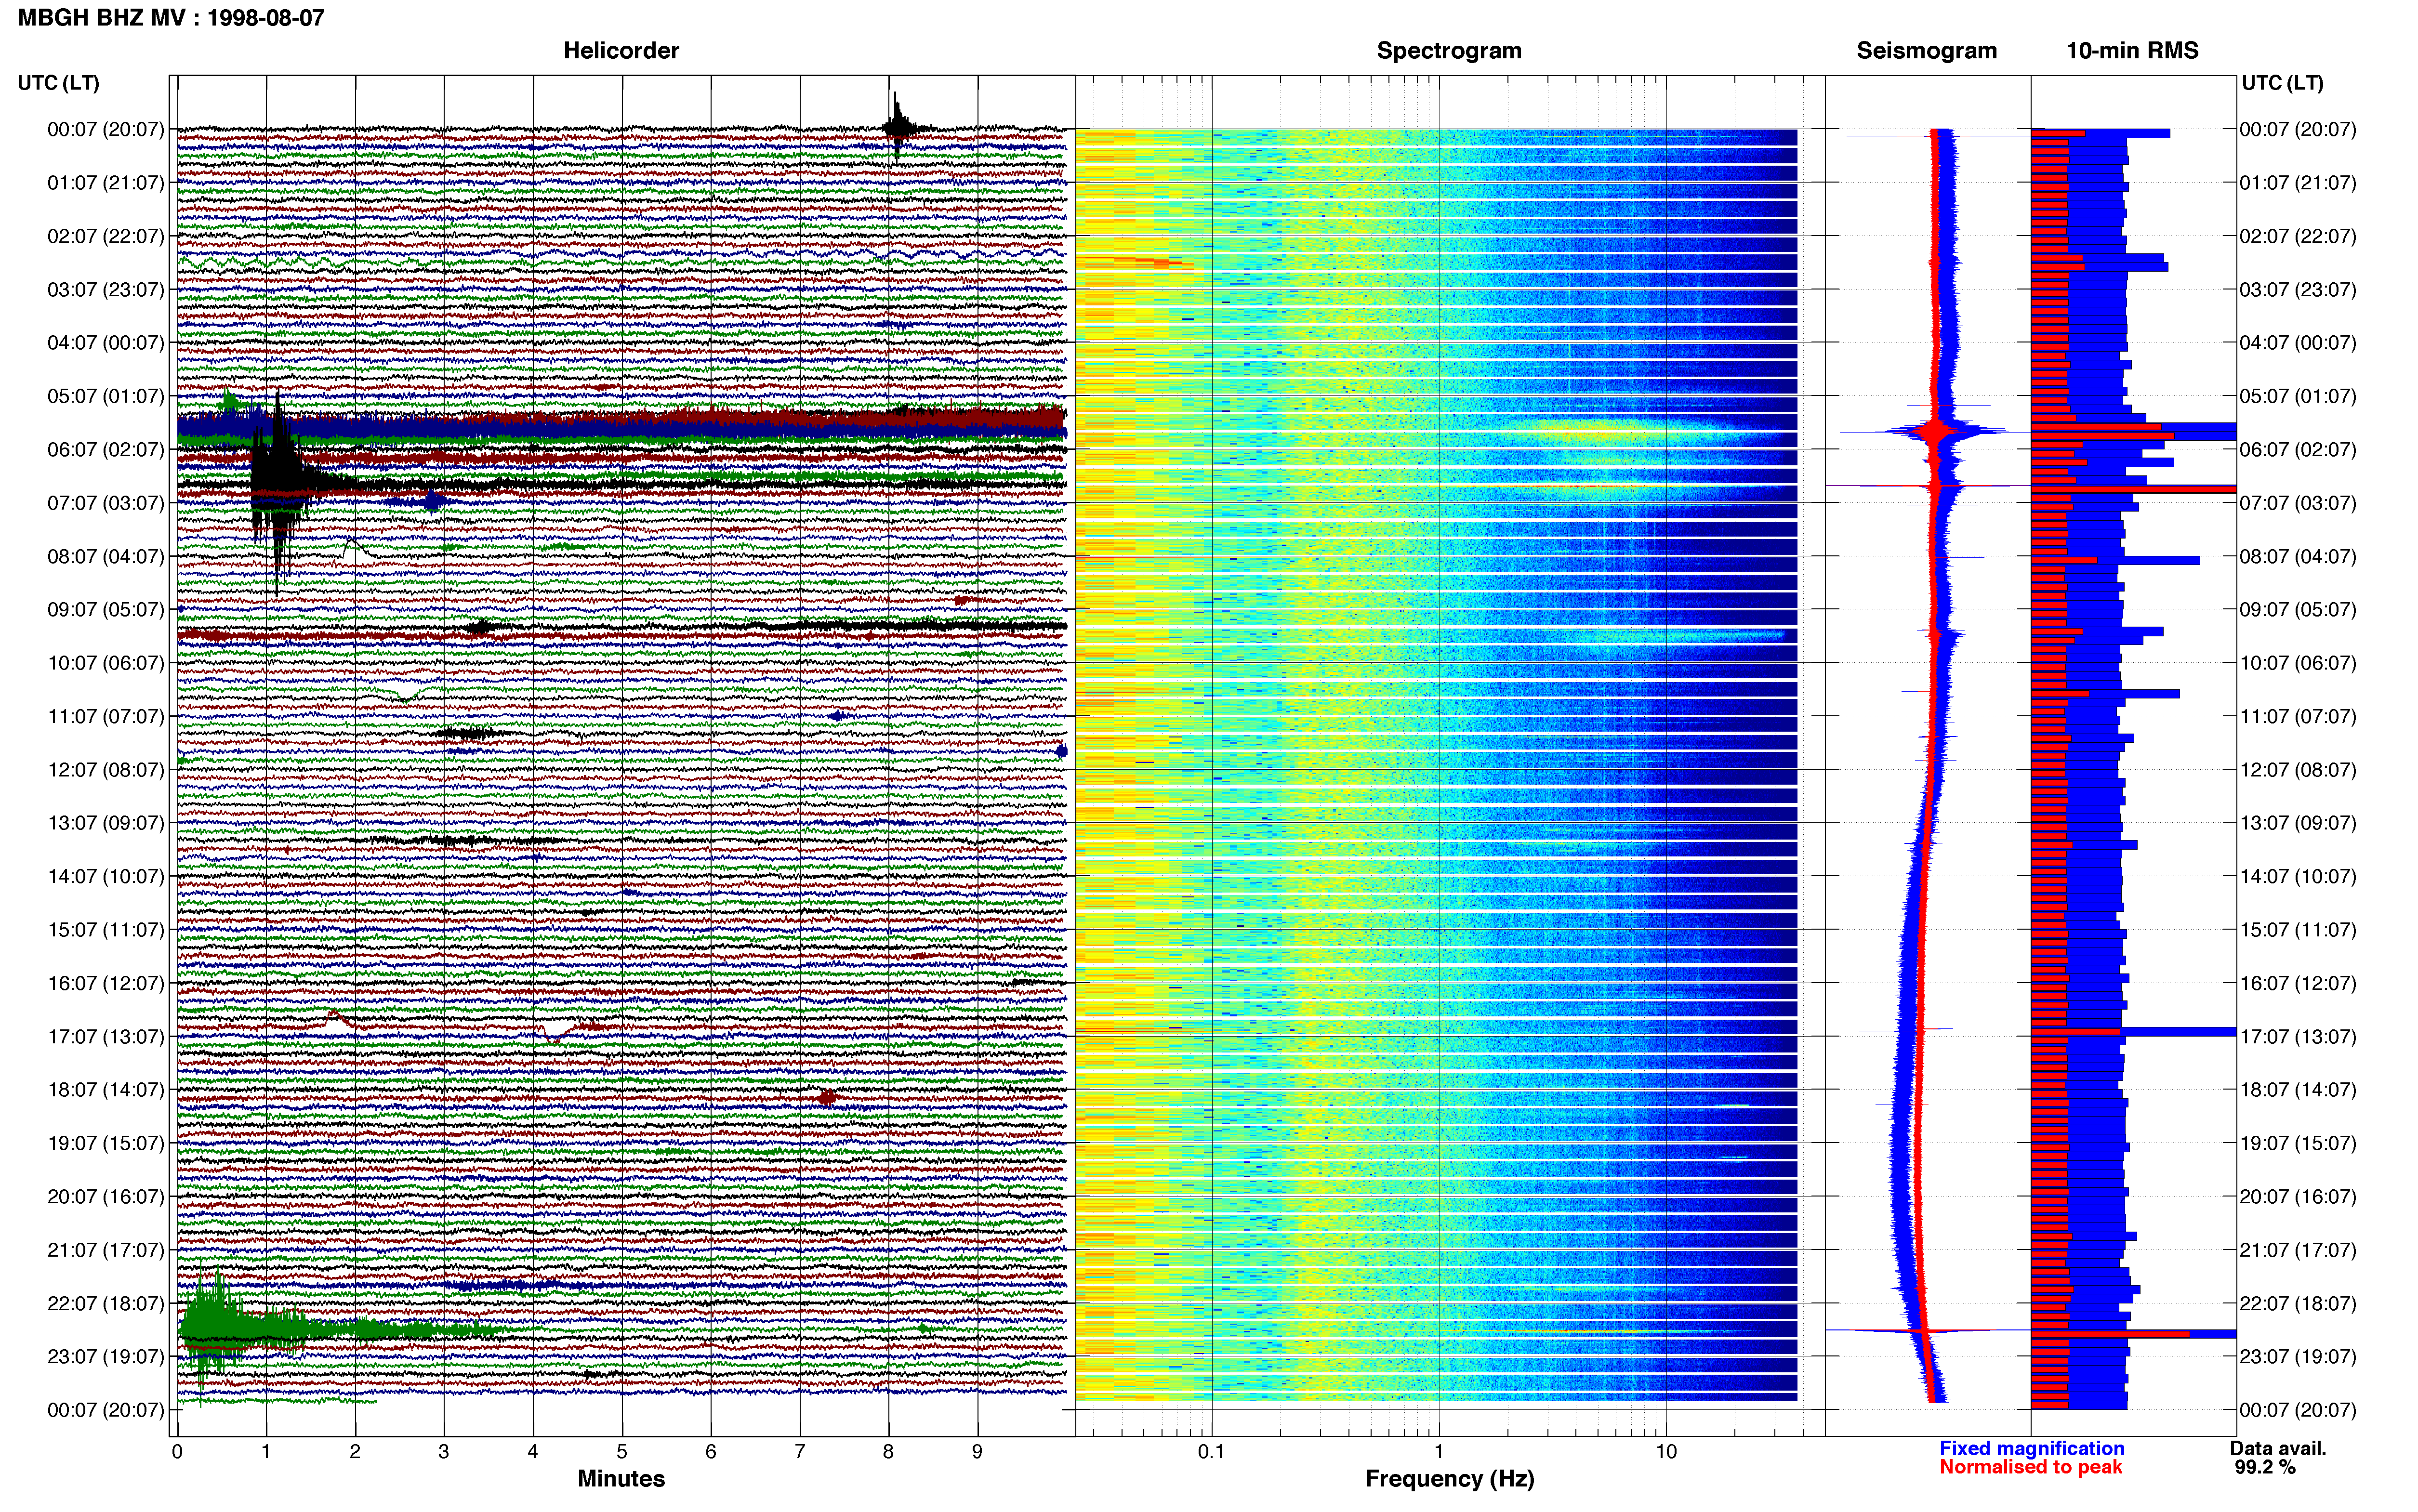Click the long RMS bar at 17:07
This screenshot has width=2418, height=1512.
coord(2134,1031)
